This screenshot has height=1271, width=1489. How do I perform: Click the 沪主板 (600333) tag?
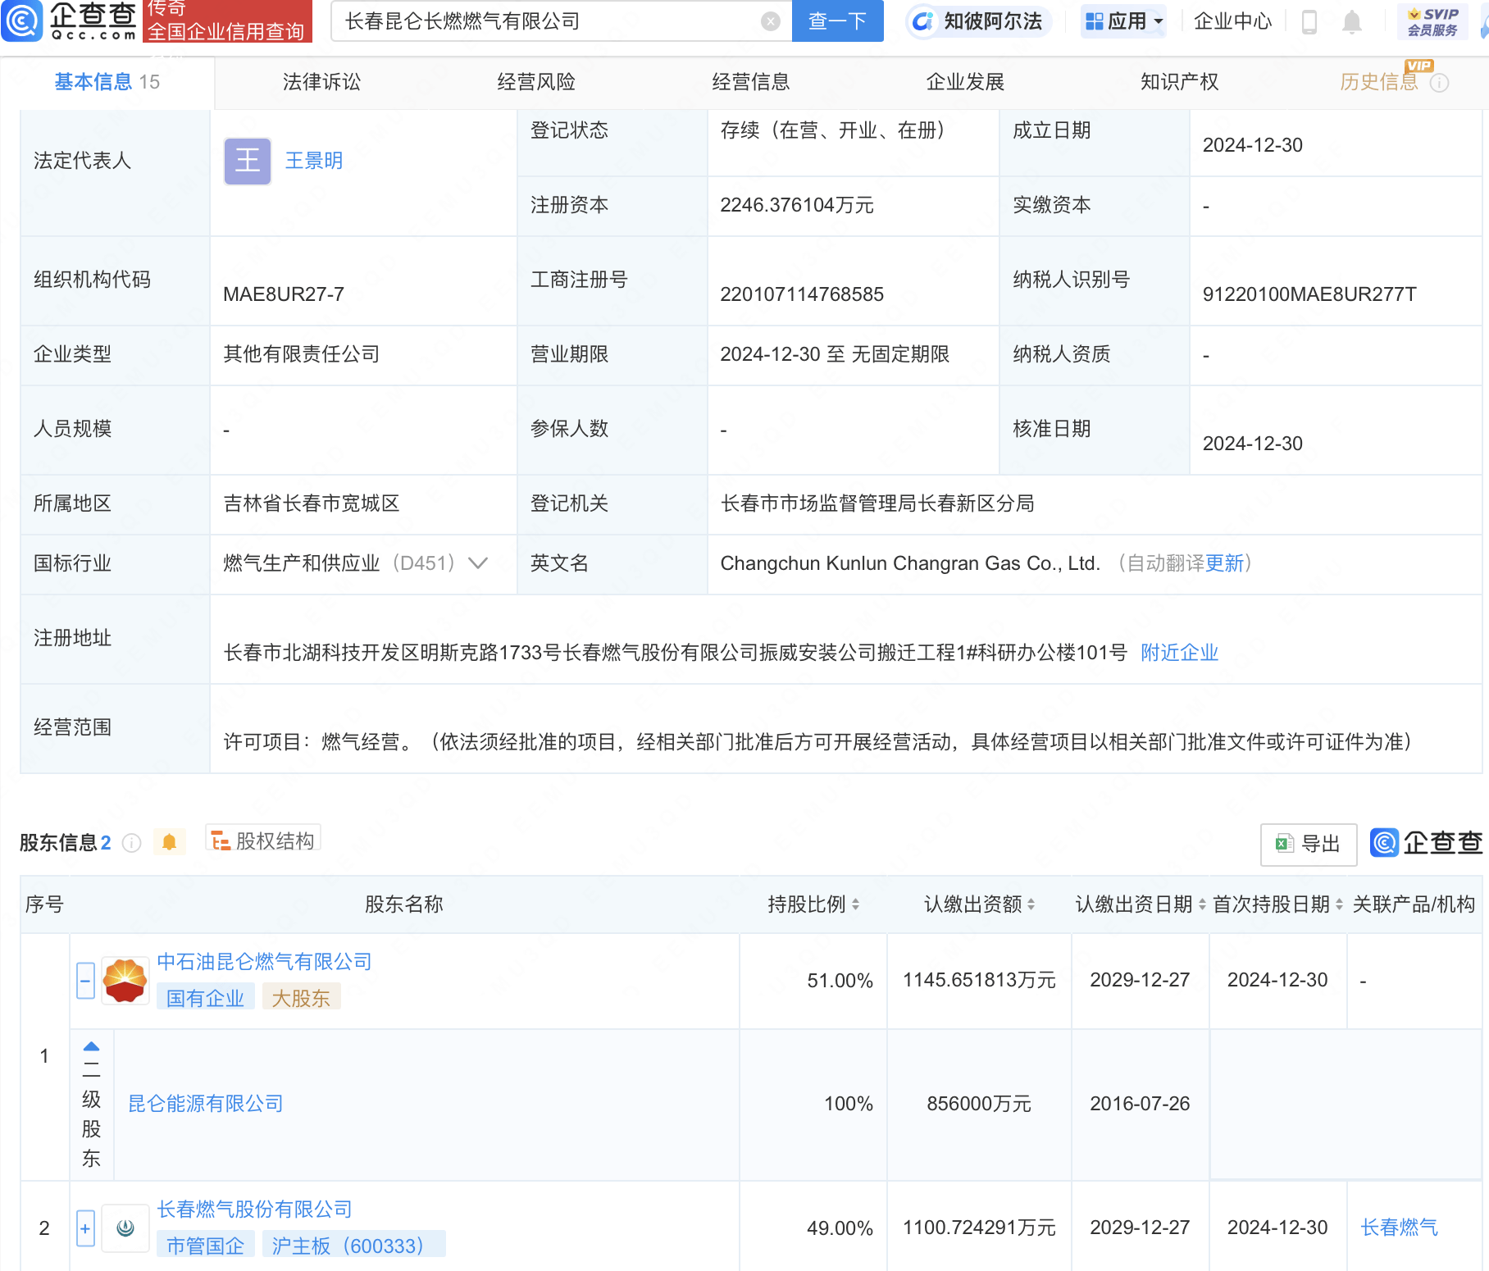[353, 1246]
